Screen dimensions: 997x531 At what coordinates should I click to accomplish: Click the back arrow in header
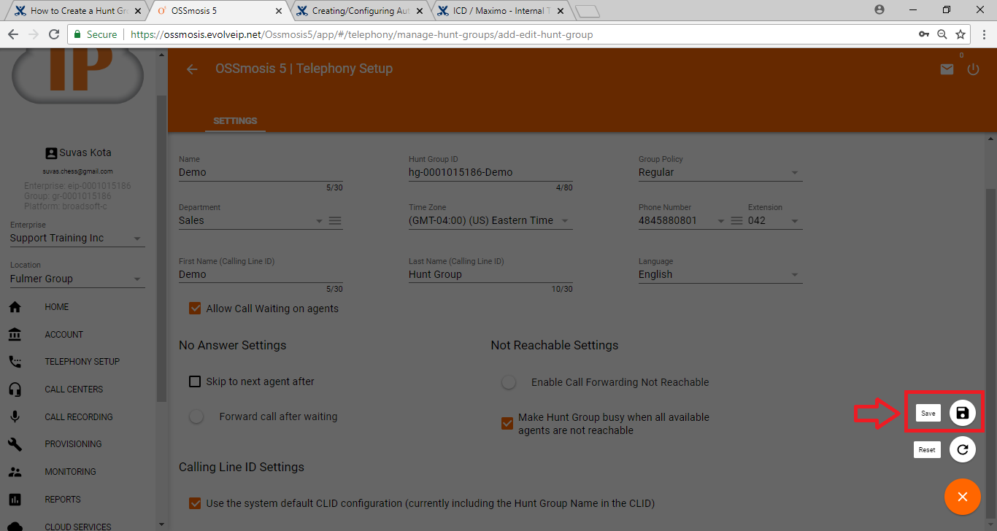[x=192, y=69]
